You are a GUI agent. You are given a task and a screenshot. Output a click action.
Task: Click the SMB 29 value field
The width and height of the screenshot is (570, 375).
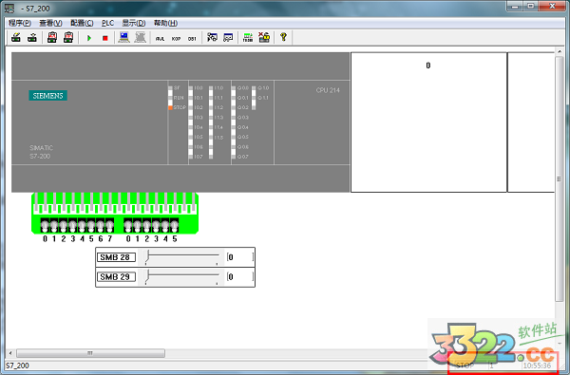[x=240, y=277]
